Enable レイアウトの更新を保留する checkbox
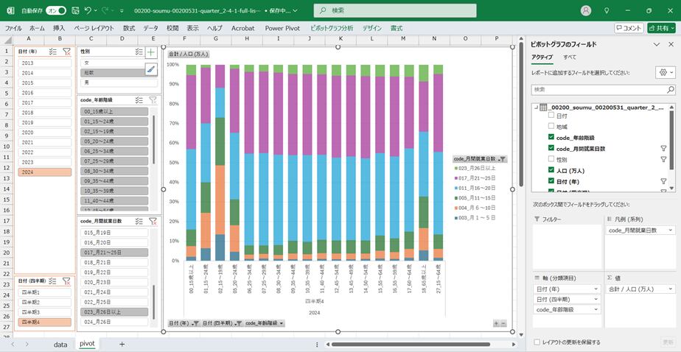The width and height of the screenshot is (681, 352). pos(536,342)
